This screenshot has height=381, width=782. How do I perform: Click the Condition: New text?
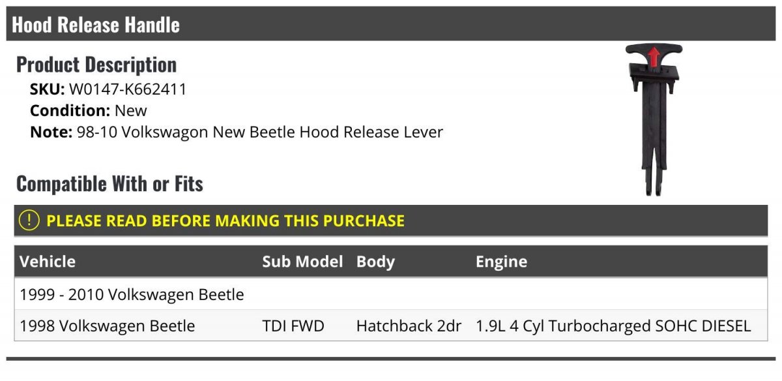(89, 111)
